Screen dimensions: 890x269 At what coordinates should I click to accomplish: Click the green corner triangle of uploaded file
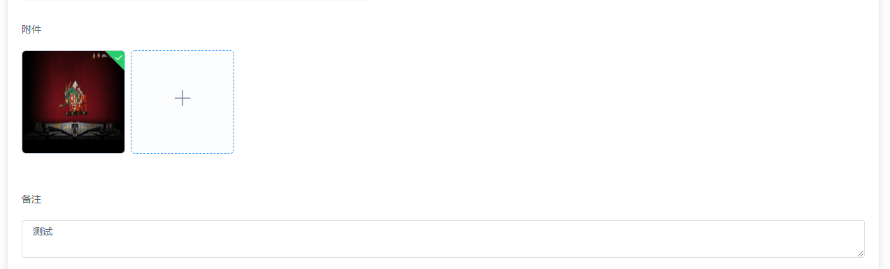pos(117,58)
